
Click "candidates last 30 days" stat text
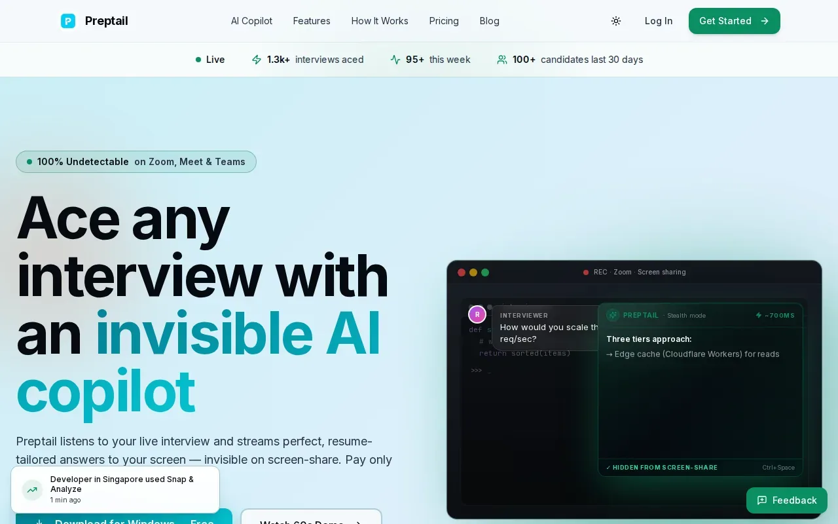point(592,60)
